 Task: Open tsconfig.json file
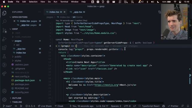point(22,92)
